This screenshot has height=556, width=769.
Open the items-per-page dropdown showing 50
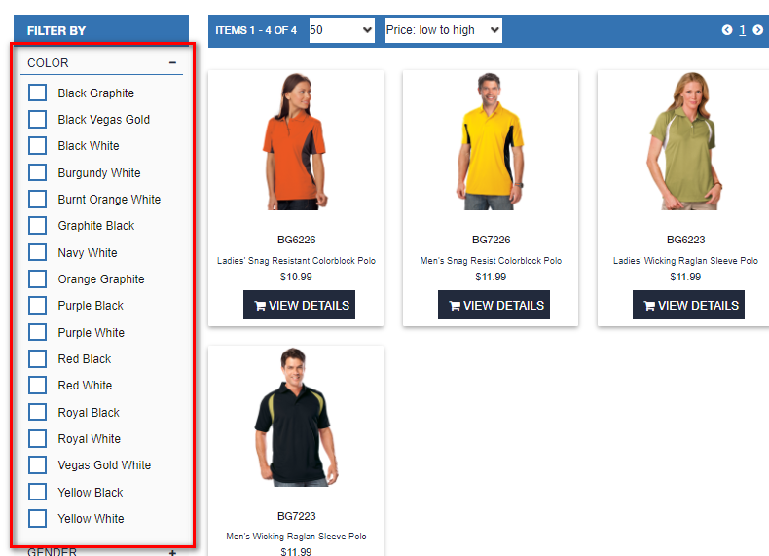coord(342,30)
